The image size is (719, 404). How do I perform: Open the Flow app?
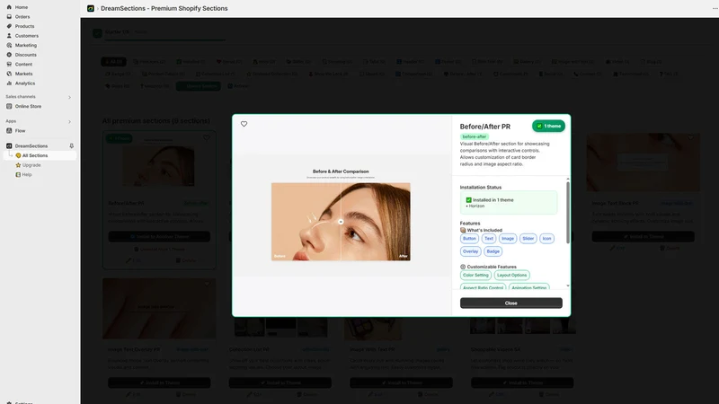point(20,131)
